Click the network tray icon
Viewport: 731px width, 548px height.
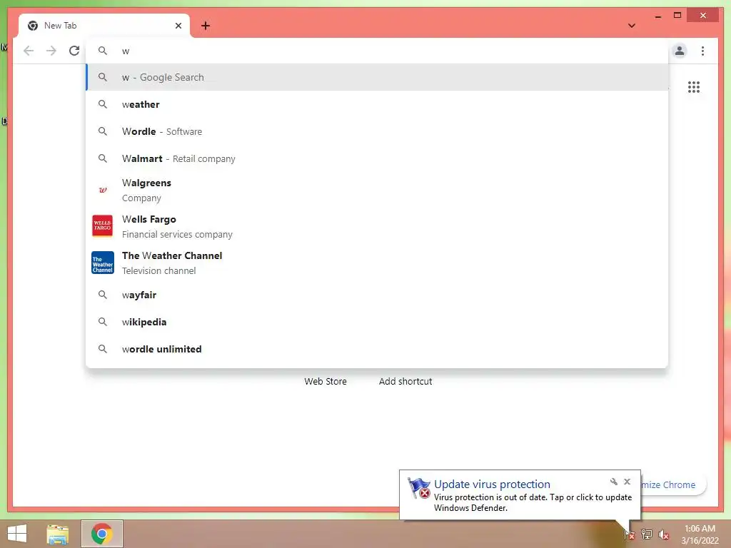pyautogui.click(x=646, y=534)
